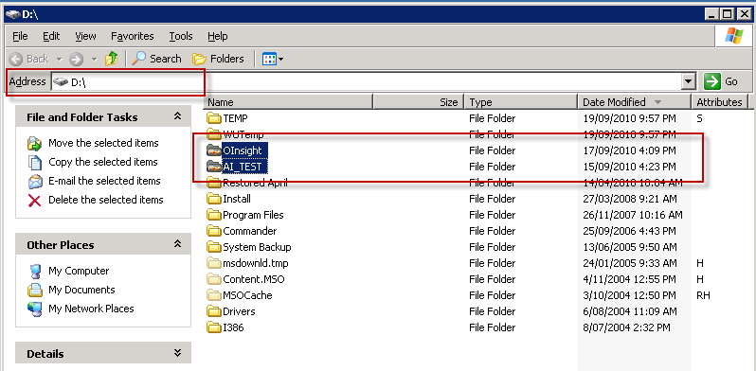Image resolution: width=756 pixels, height=371 pixels.
Task: Open the Views icon dropdown
Action: (x=273, y=60)
